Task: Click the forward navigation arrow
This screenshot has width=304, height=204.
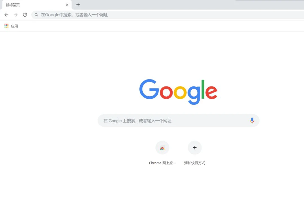Action: pyautogui.click(x=16, y=15)
